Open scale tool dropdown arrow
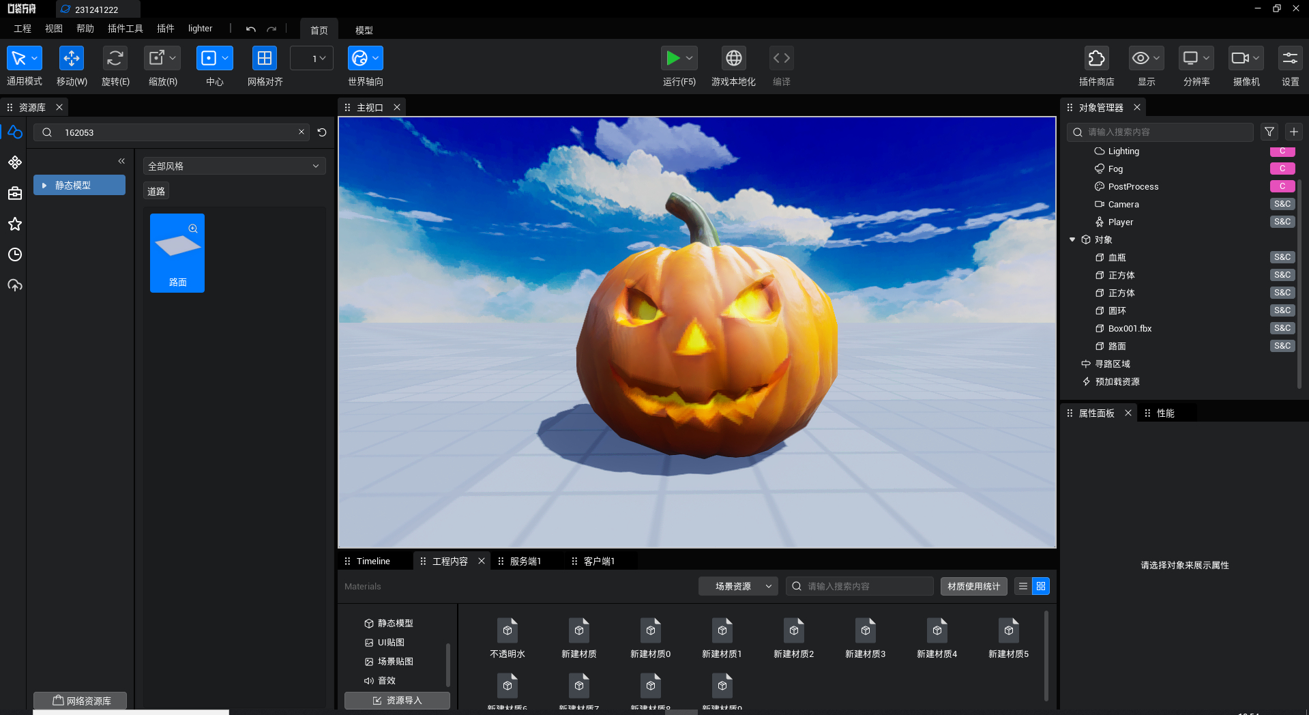The height and width of the screenshot is (715, 1309). pos(173,58)
